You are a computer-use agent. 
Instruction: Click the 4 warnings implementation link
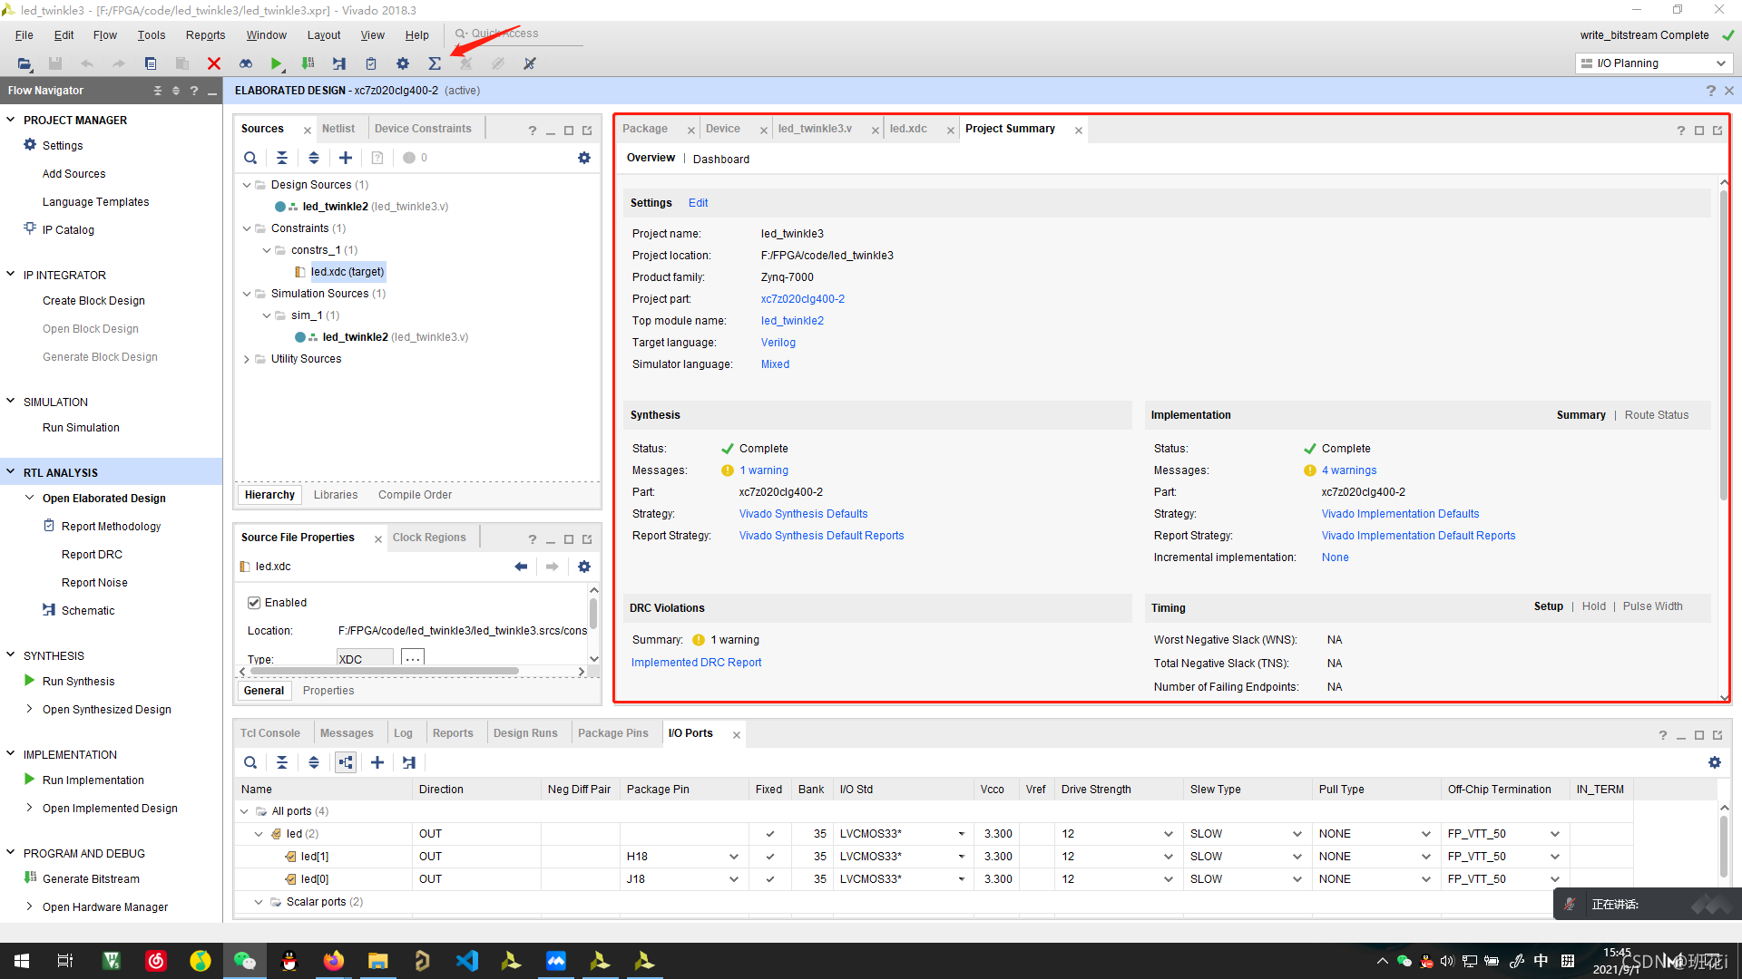1348,470
